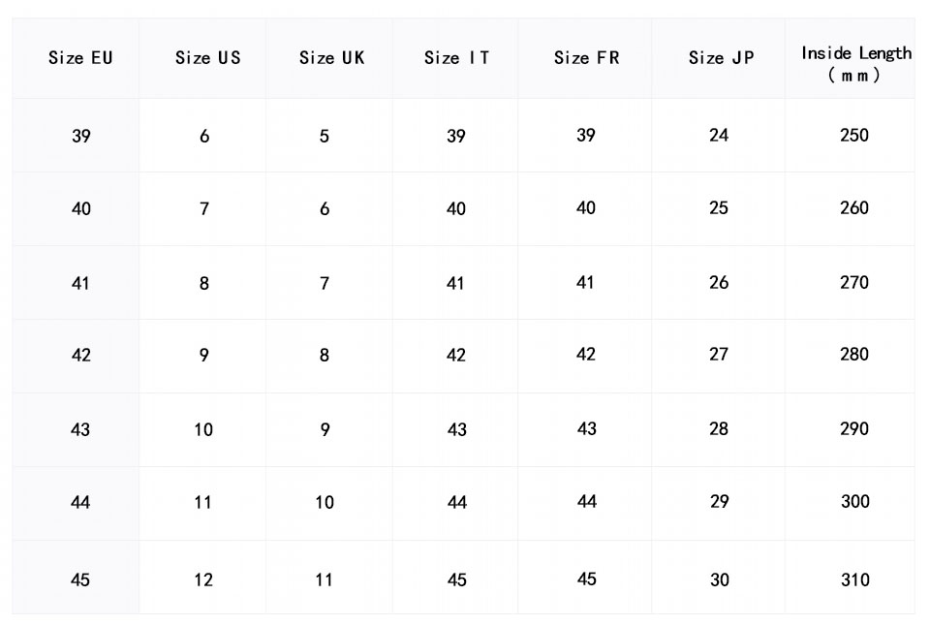Click the Size FR header cell
Viewport: 930px width, 626px height.
[x=586, y=58]
